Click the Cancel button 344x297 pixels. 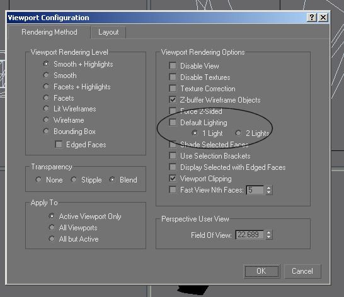tap(302, 271)
